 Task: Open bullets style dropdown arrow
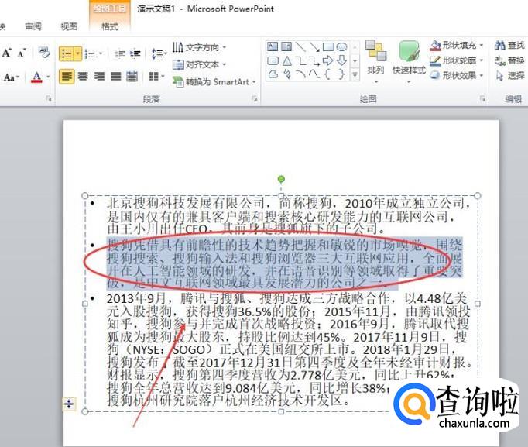click(x=78, y=53)
